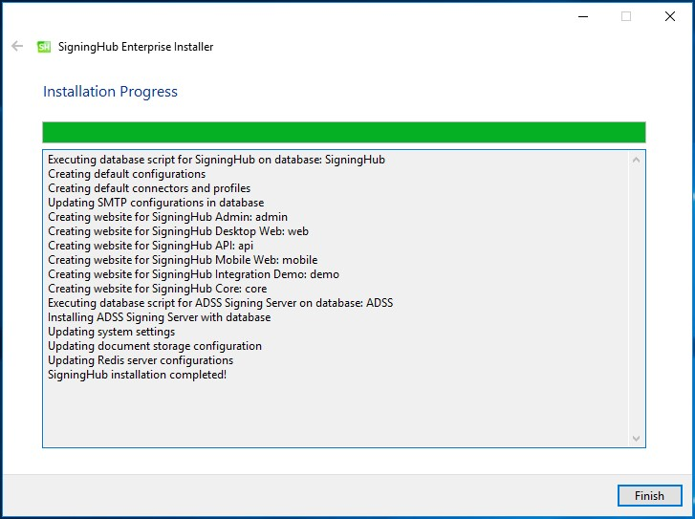Select line 'Installing ADSS Signing Server with database'
This screenshot has height=519, width=695.
tap(159, 317)
